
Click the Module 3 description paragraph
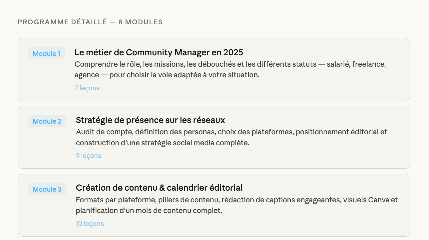(236, 205)
